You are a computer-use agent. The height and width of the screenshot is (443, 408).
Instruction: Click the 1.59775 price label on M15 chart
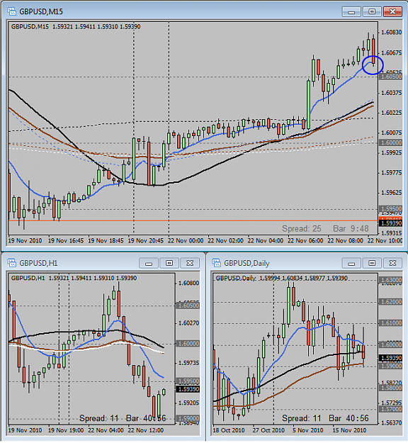click(391, 173)
